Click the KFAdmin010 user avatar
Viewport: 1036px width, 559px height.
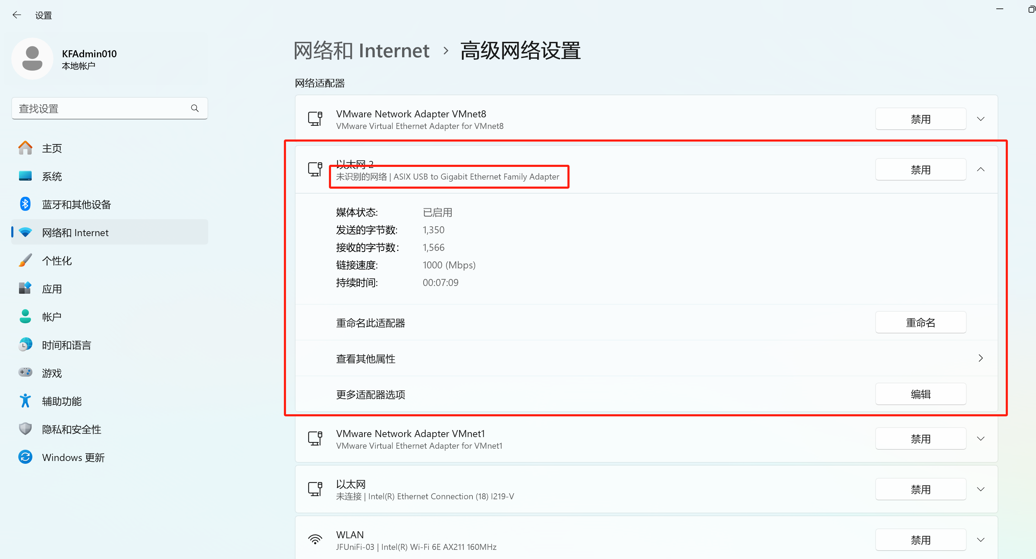(x=32, y=59)
